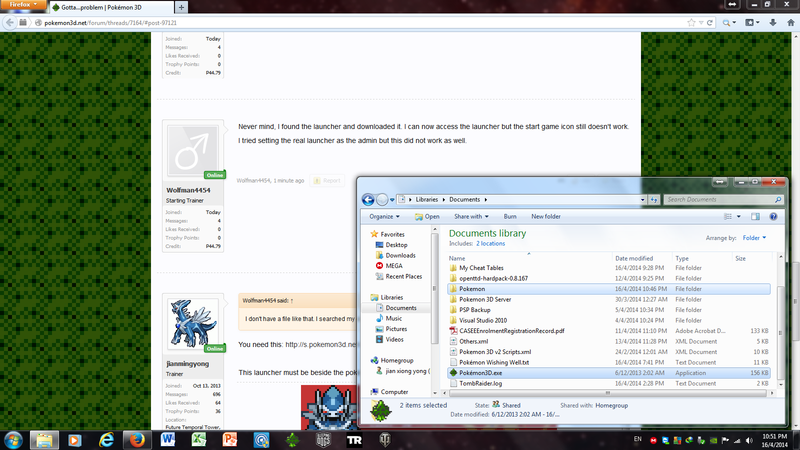Click the Firefox address bar URL
This screenshot has height=450, width=800.
point(110,22)
